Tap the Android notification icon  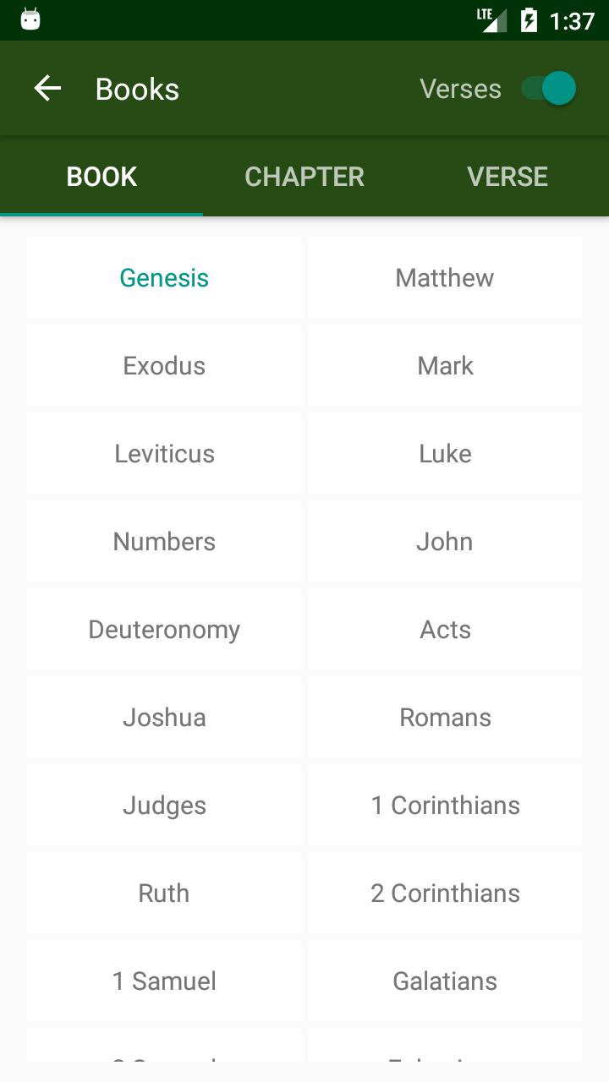click(x=30, y=20)
